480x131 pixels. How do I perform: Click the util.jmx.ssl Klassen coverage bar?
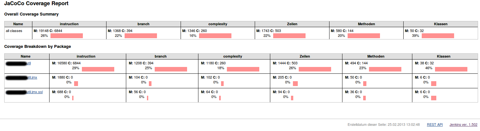tap(434, 98)
